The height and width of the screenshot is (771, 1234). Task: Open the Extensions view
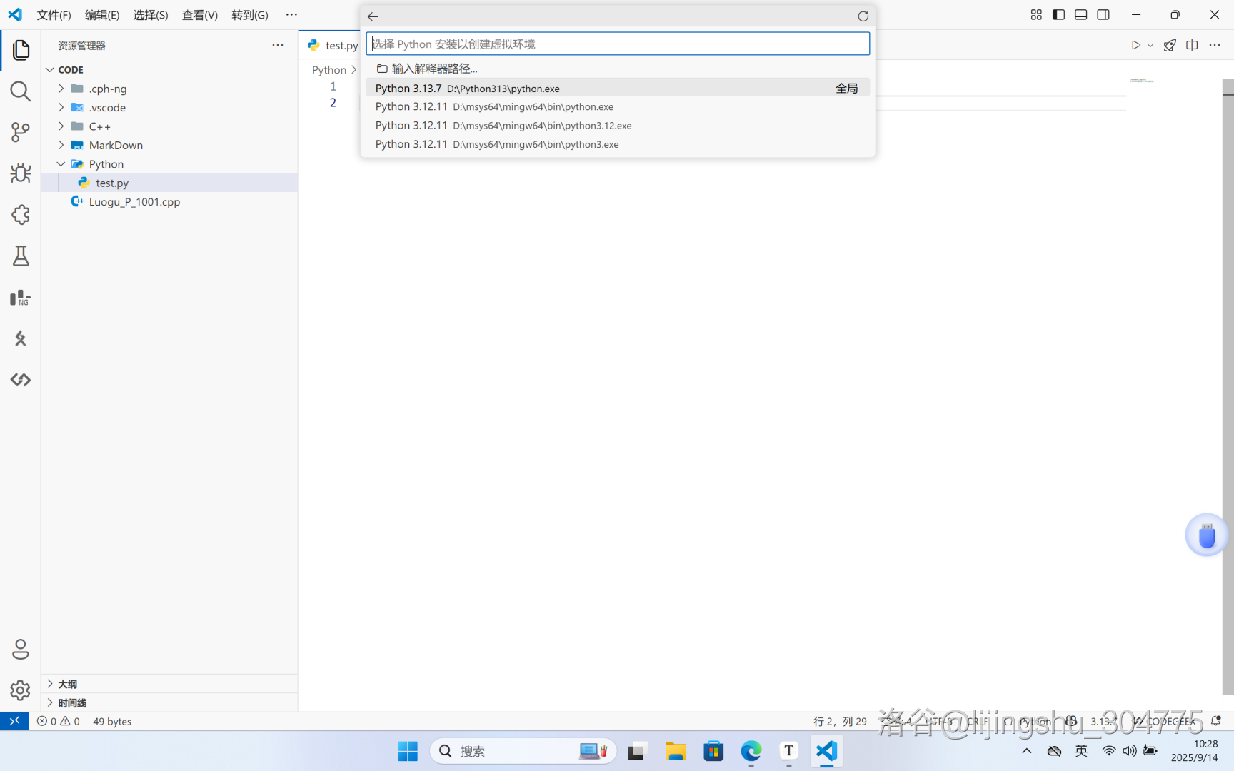tap(20, 215)
